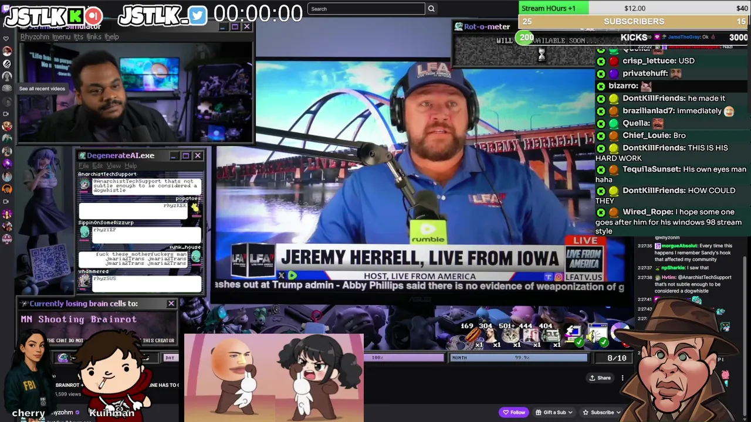This screenshot has width=751, height=422.
Task: Click green X beside Chief_Louie message
Action: [601, 135]
